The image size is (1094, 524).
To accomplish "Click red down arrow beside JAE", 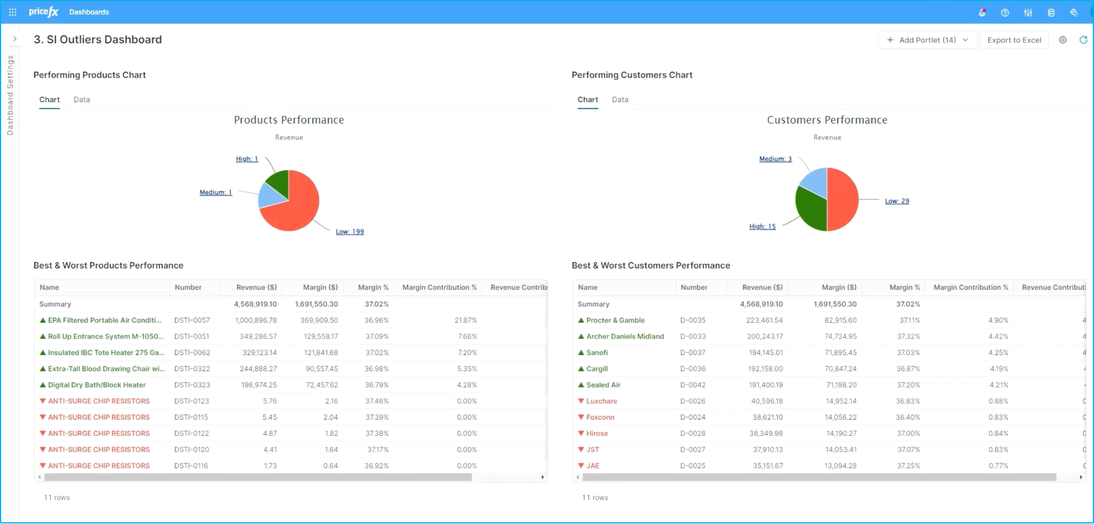I will (x=581, y=466).
